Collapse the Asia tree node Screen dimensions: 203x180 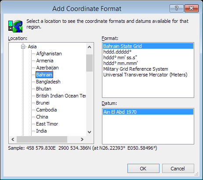click(x=23, y=47)
